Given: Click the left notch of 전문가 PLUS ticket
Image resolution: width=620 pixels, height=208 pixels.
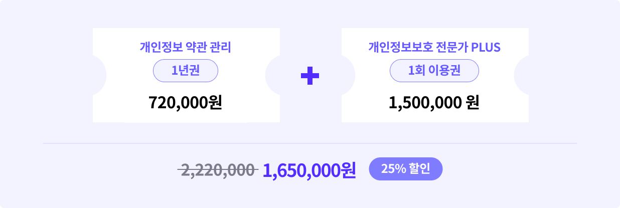Looking at the screenshot, I should (348, 75).
